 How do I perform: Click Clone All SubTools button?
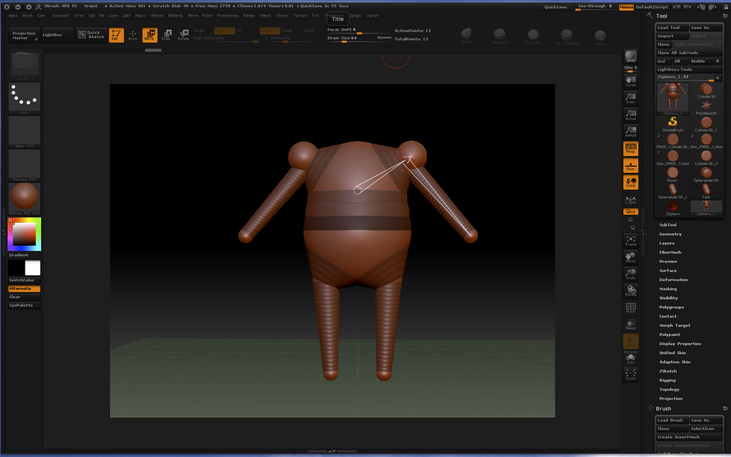(689, 53)
